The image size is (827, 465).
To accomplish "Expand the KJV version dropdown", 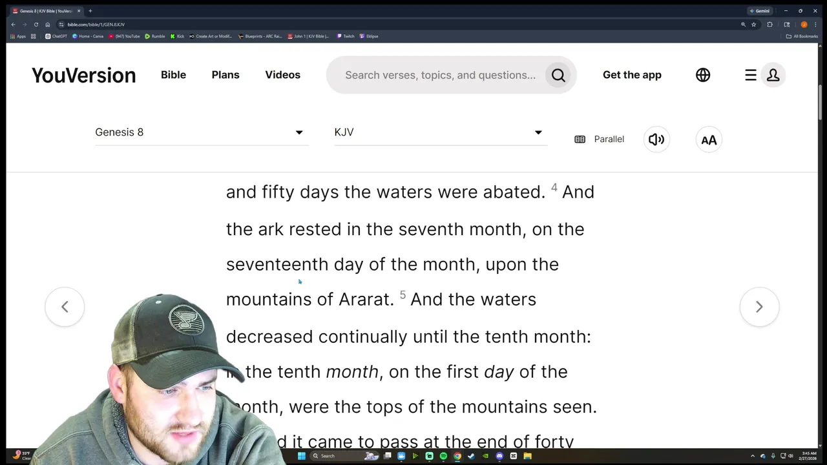I will tap(440, 132).
